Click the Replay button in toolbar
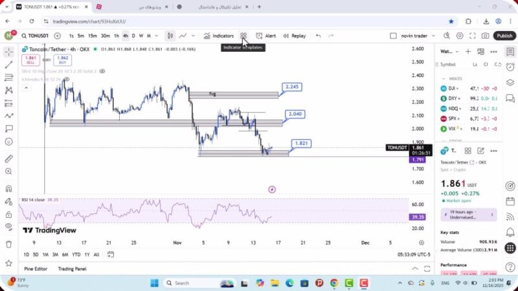Screen dimensions: 518x291 coord(294,36)
